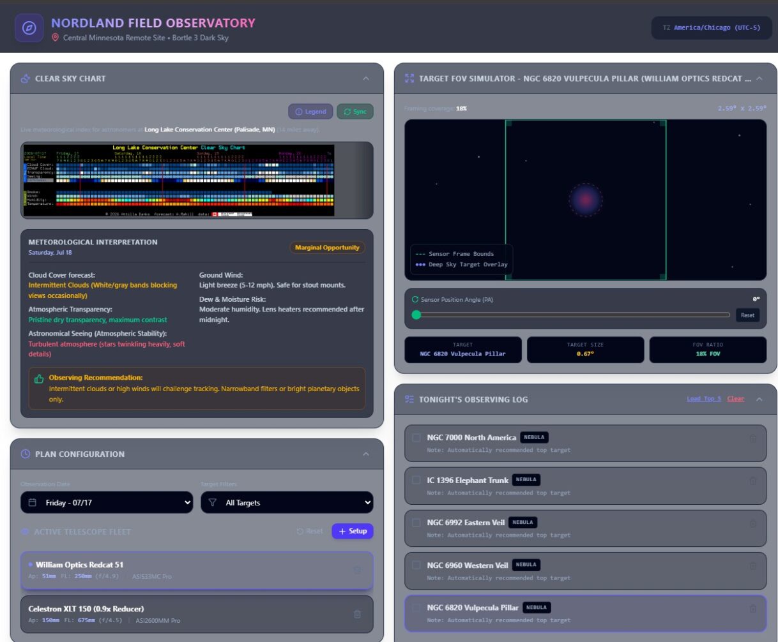The image size is (778, 642).
Task: Collapse Tonight's Observing Log panel
Action: click(x=759, y=399)
